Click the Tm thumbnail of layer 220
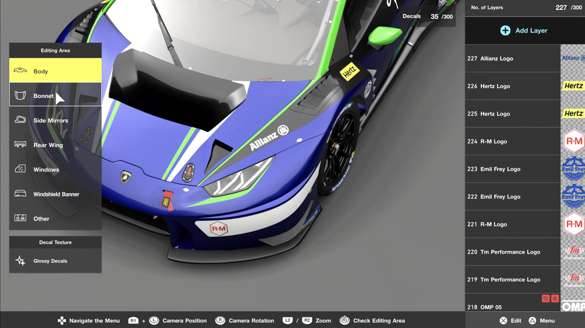This screenshot has height=328, width=585. point(573,252)
